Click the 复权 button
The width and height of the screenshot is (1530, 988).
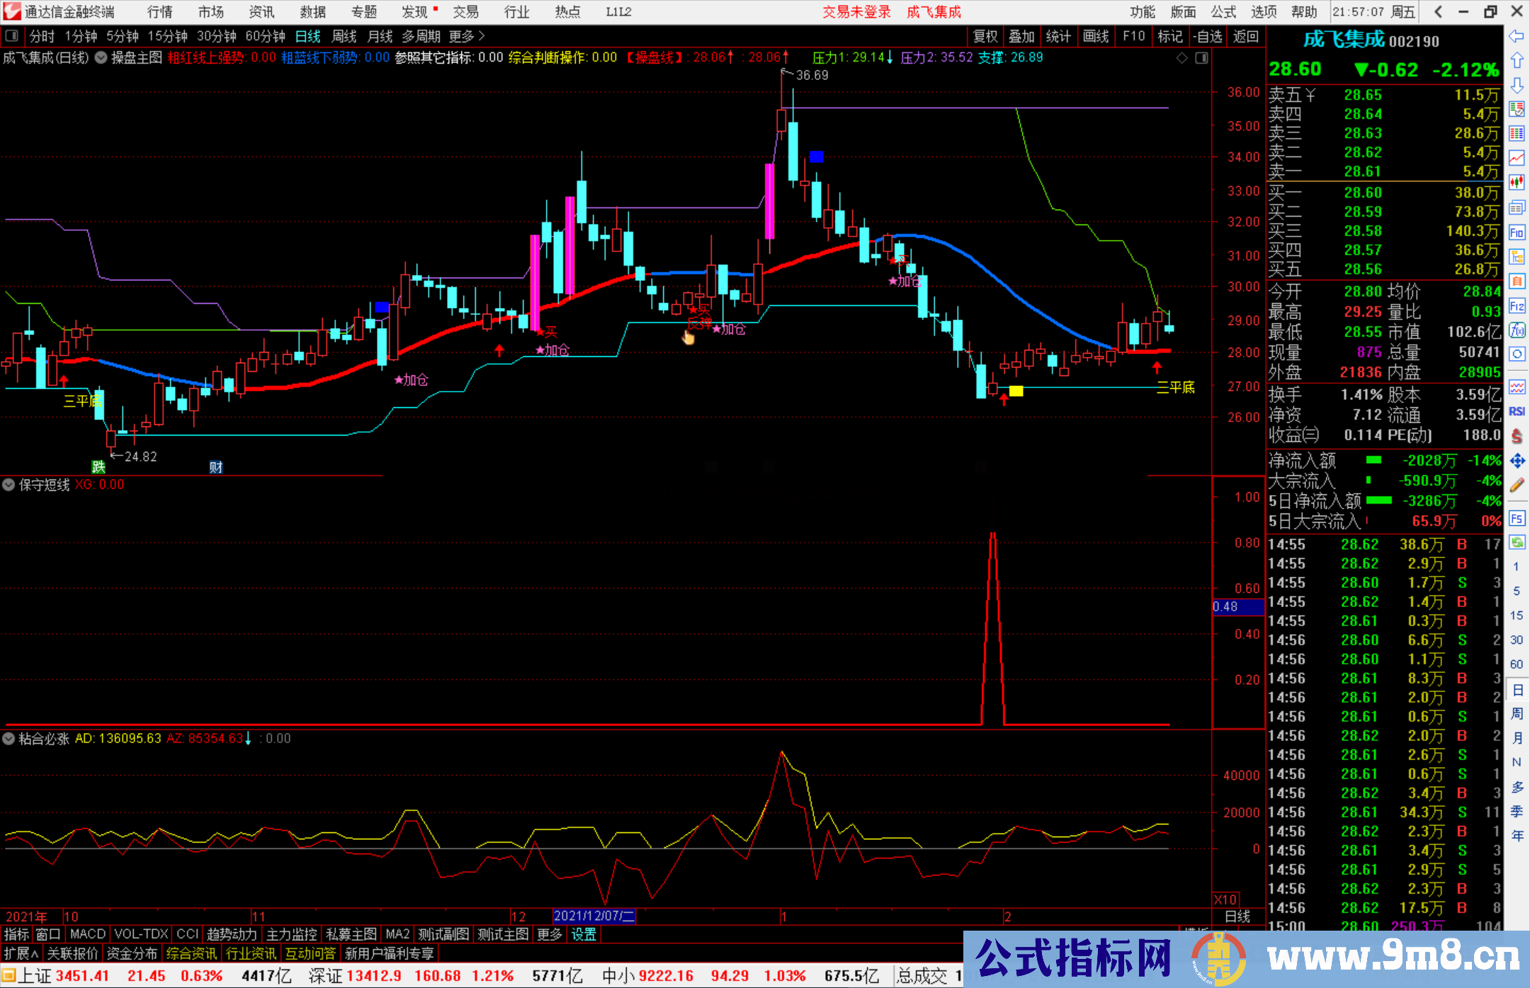[x=985, y=36]
